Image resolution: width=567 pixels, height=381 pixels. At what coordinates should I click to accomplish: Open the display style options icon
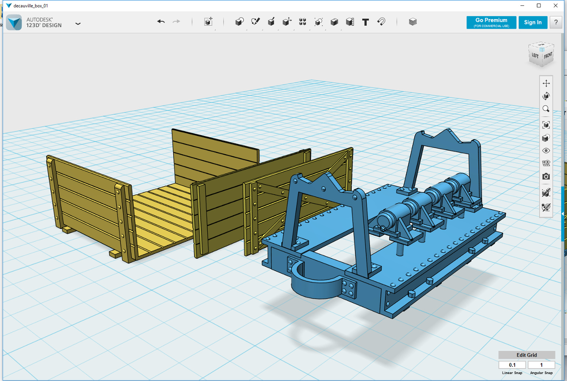pos(546,138)
